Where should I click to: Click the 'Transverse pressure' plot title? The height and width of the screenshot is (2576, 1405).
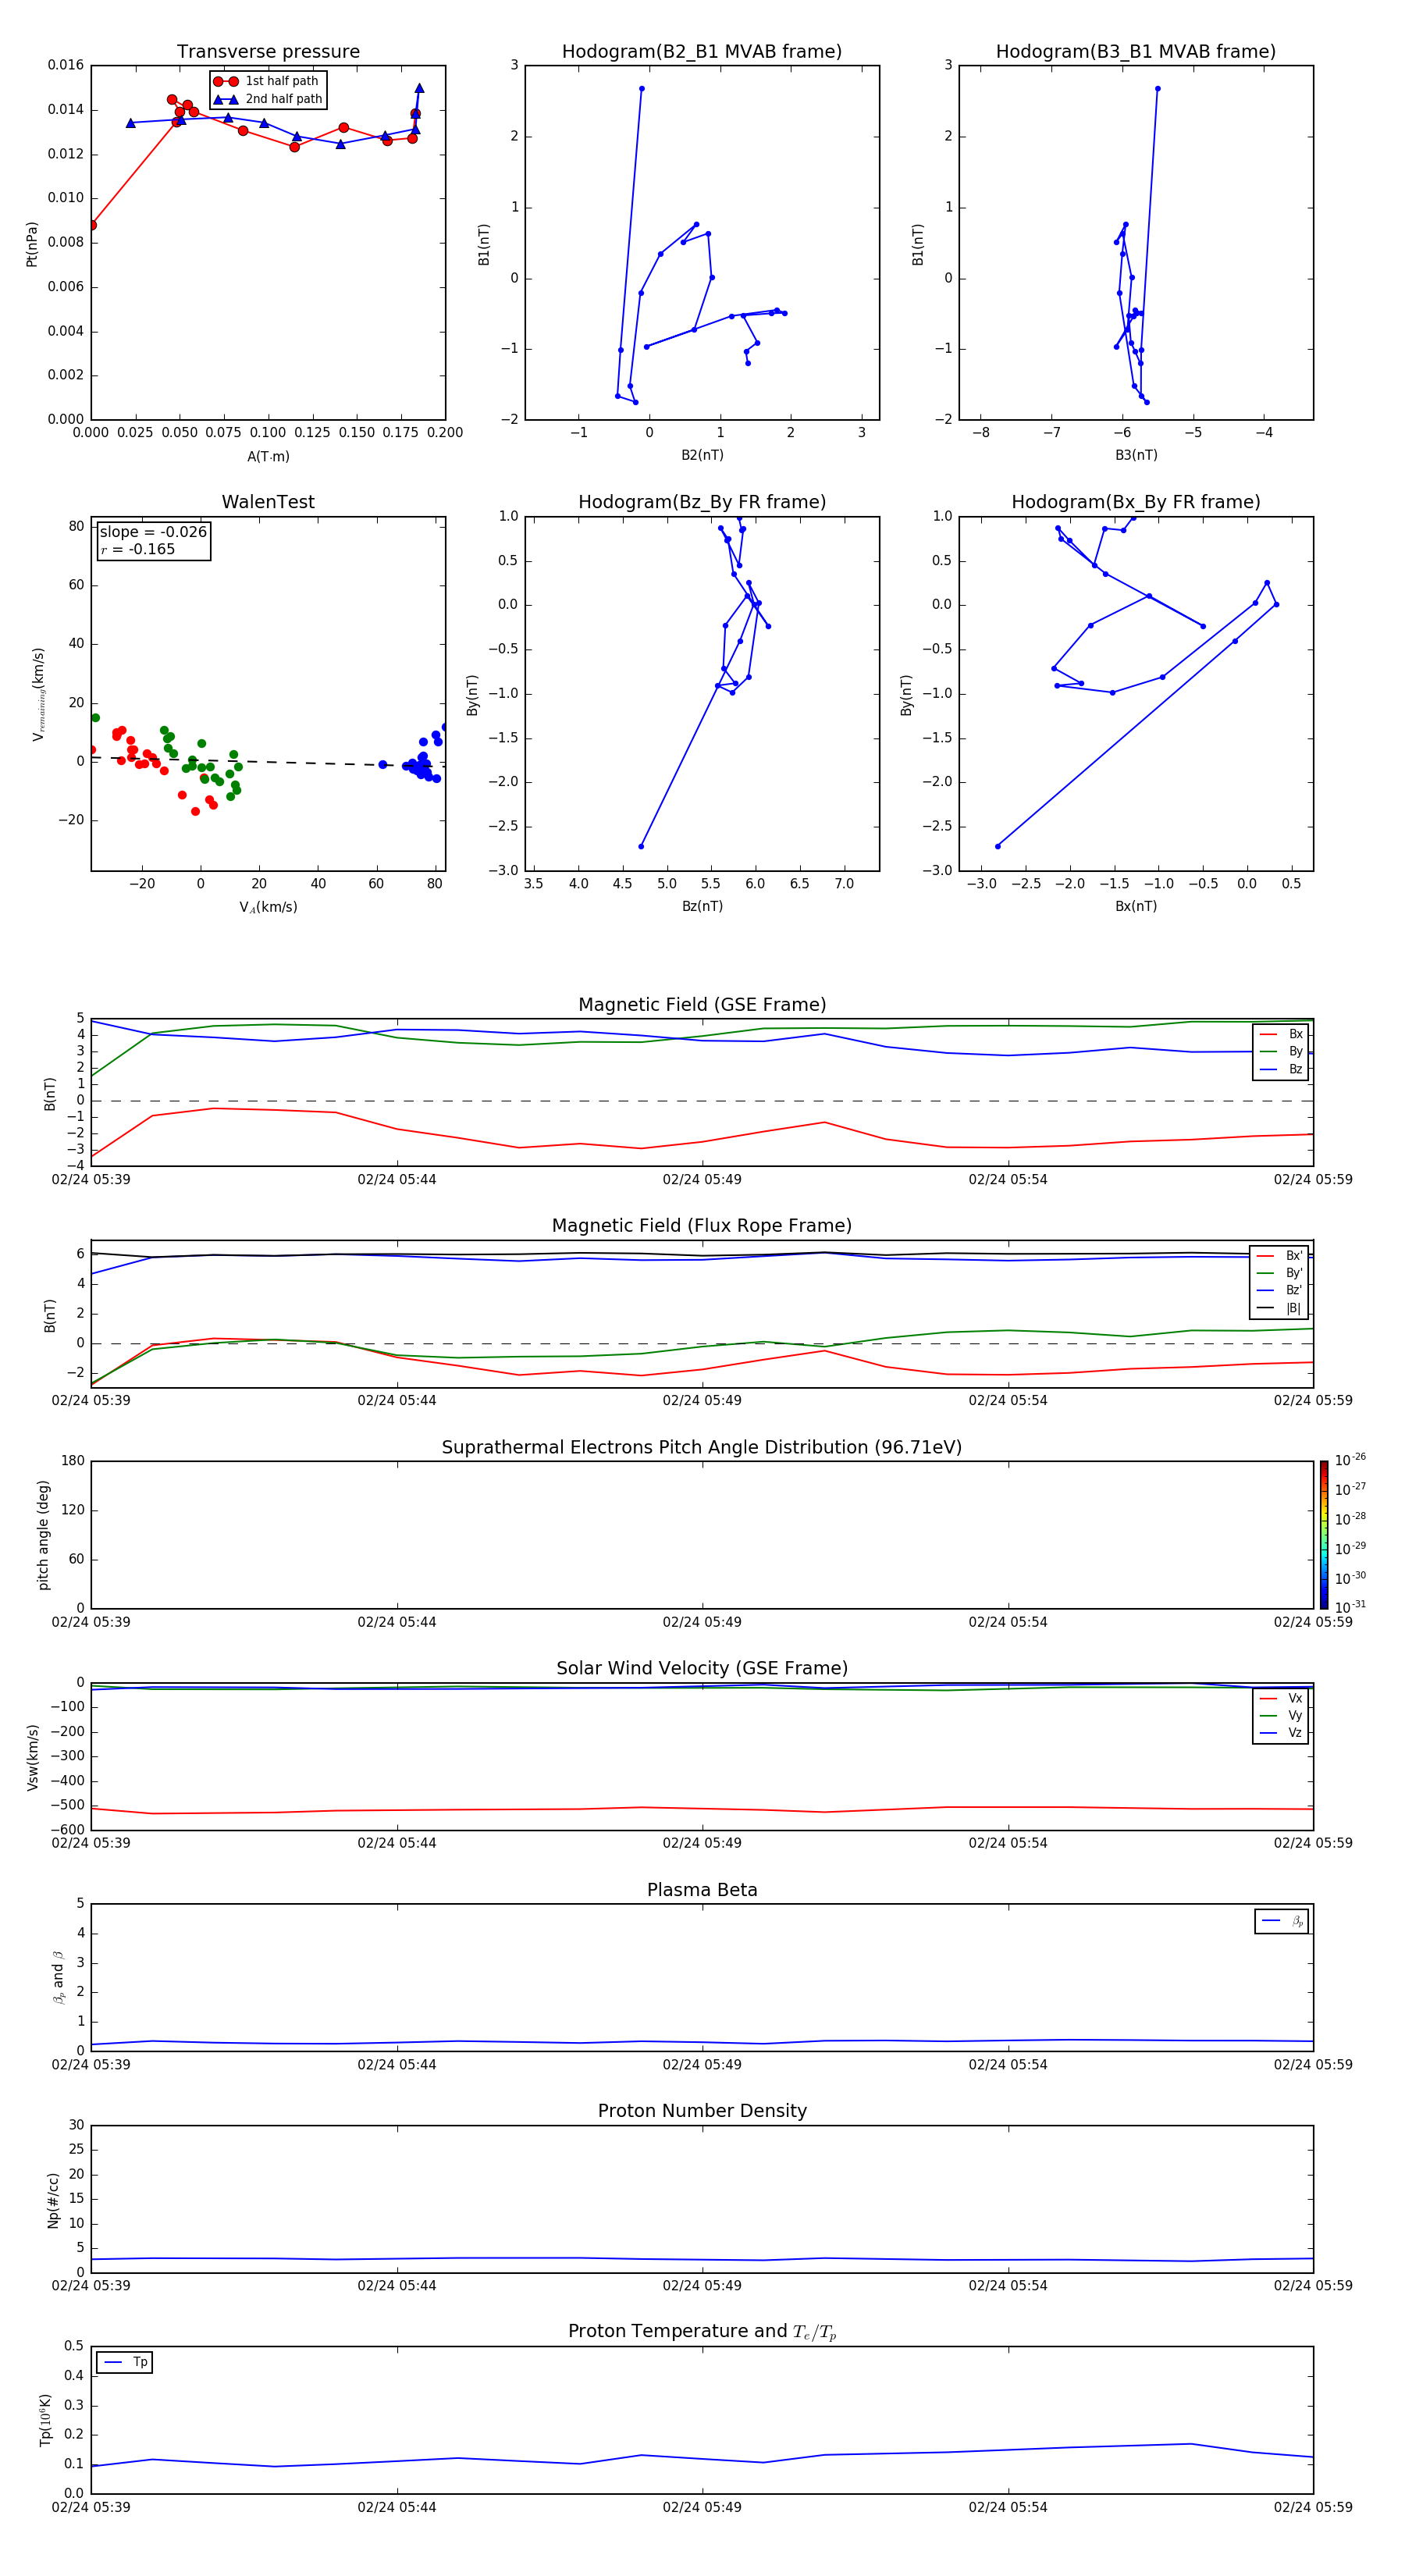268,52
